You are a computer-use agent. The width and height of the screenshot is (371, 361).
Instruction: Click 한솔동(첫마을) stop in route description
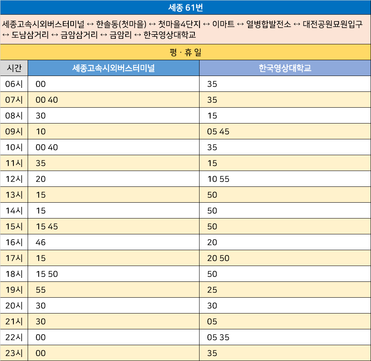pyautogui.click(x=121, y=24)
